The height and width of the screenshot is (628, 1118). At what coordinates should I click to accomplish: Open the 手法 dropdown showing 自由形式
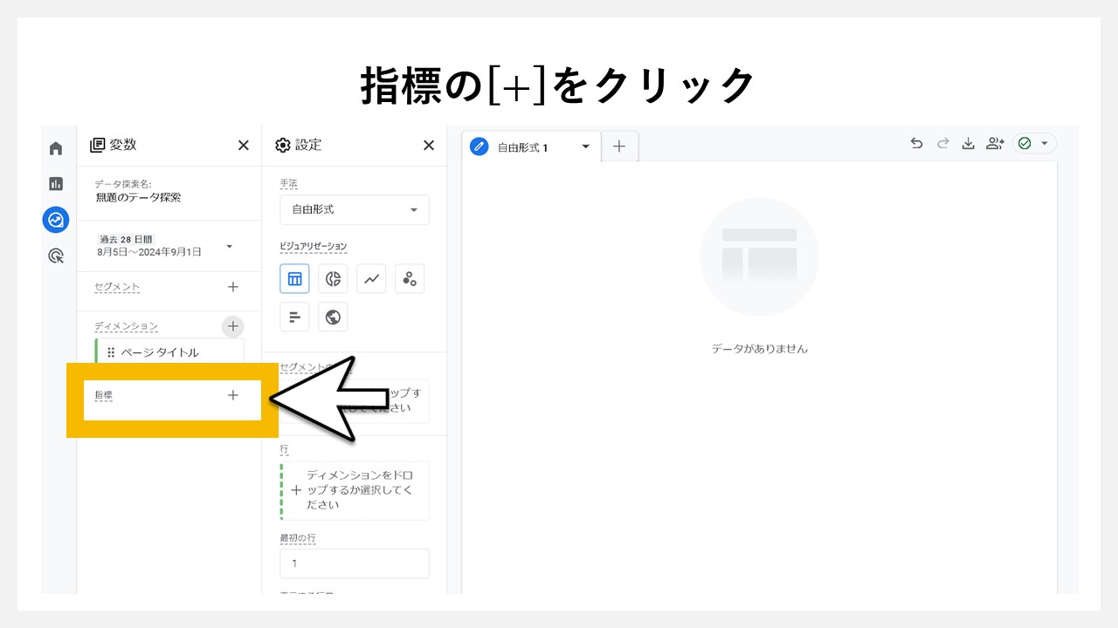(x=354, y=209)
